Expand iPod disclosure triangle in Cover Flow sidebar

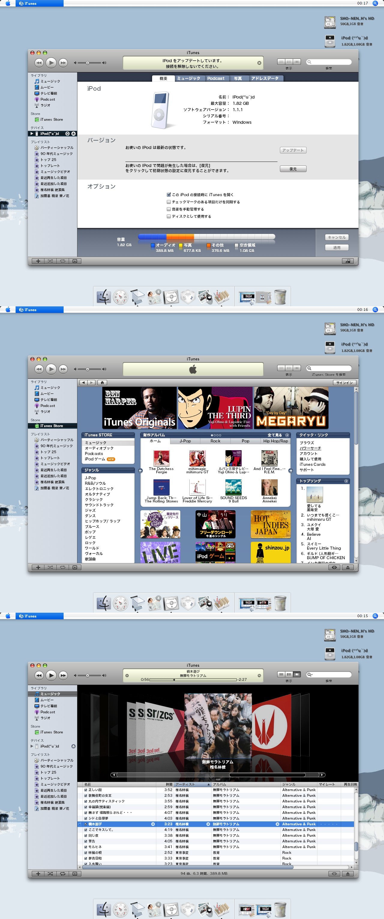tap(32, 746)
